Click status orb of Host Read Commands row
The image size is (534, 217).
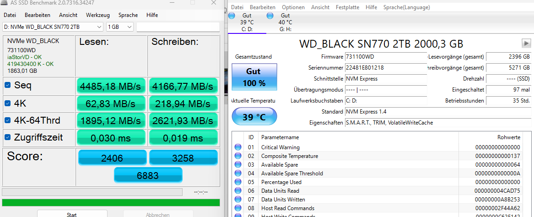(237, 208)
